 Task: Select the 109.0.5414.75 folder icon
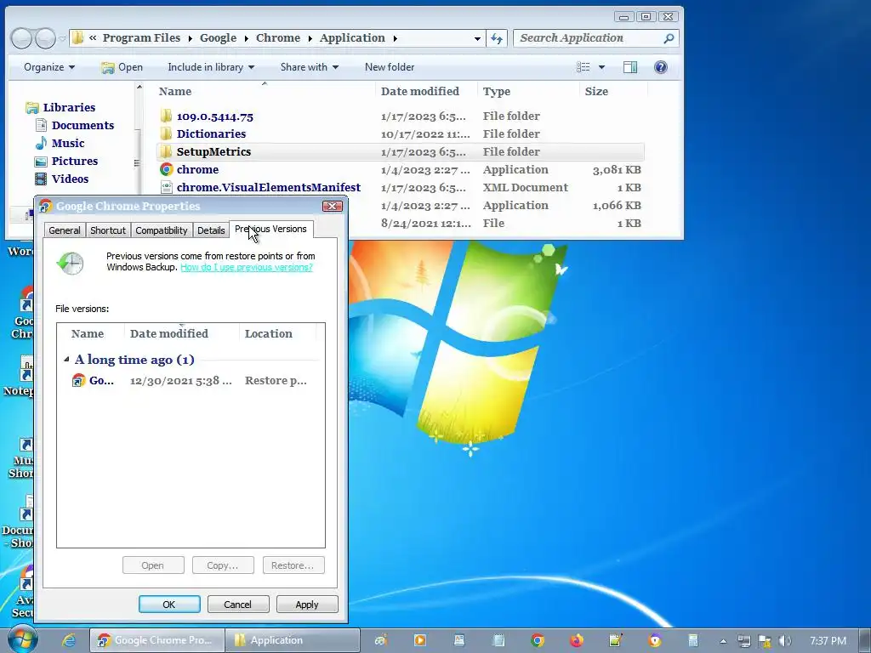click(x=166, y=116)
